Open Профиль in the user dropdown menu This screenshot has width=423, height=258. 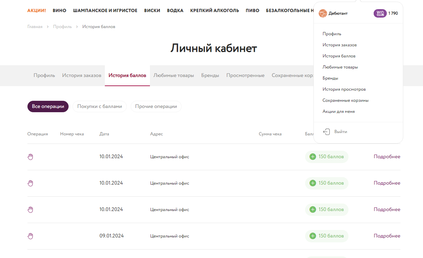pos(332,34)
